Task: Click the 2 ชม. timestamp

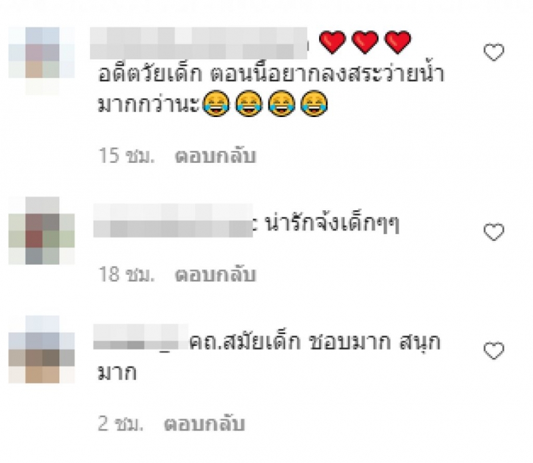Action: pyautogui.click(x=121, y=424)
